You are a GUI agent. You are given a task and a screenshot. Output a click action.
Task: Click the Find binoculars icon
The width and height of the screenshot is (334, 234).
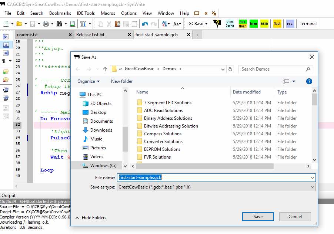pos(59,24)
